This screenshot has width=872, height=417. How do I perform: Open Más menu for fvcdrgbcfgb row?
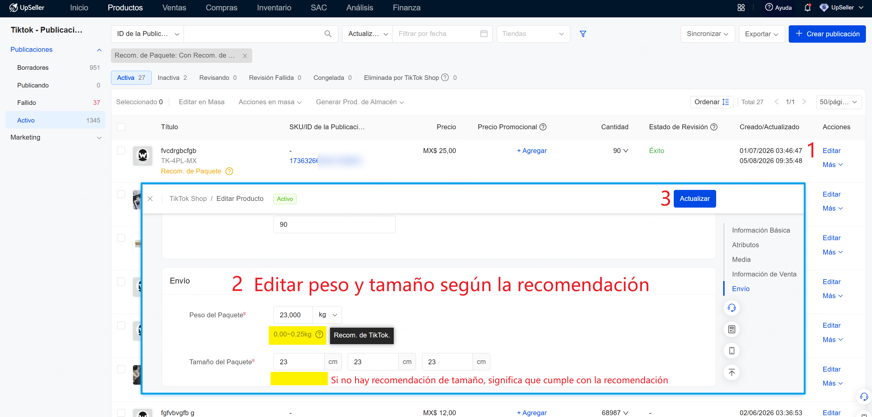click(832, 165)
